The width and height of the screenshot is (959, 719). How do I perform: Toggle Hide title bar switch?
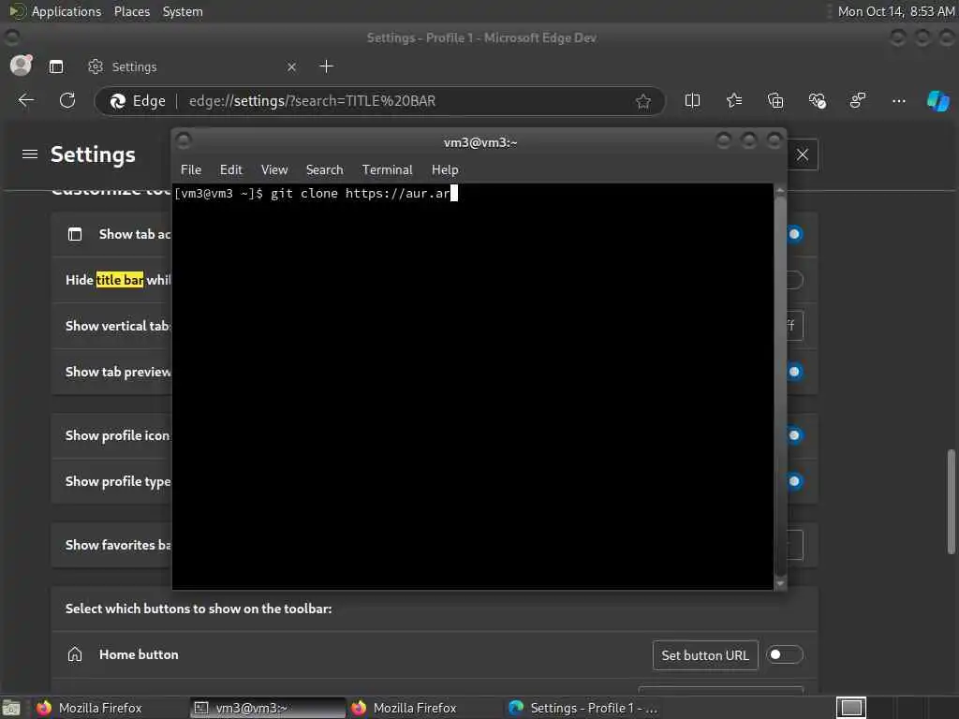794,280
